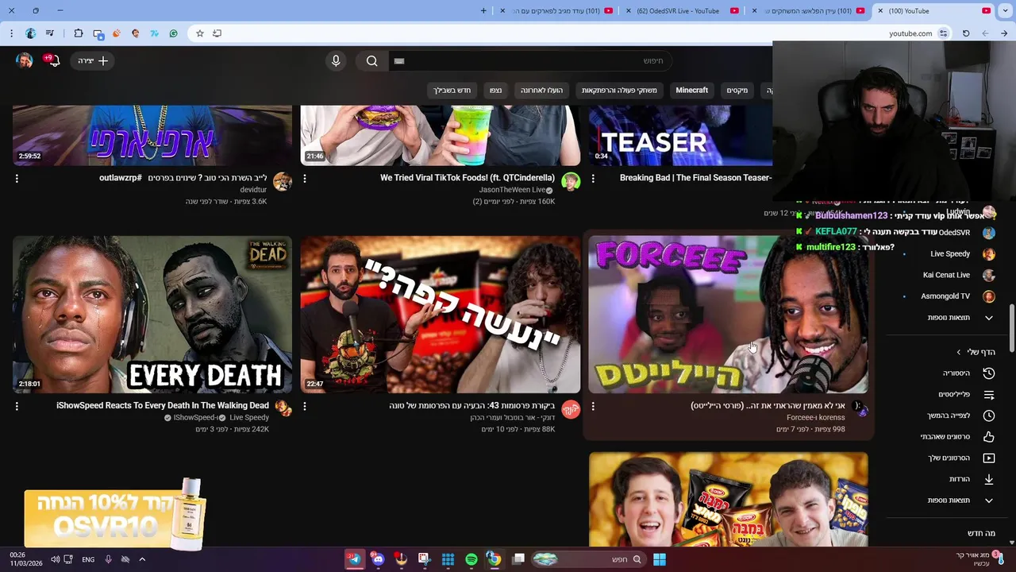Toggle the microphone tray icon in the taskbar

pos(108,559)
